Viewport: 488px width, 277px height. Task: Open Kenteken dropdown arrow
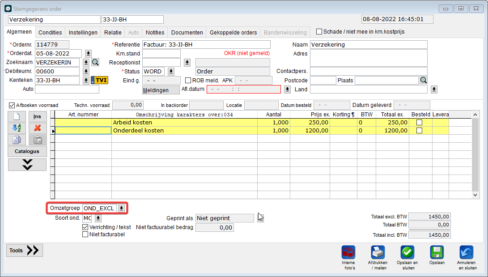point(86,80)
